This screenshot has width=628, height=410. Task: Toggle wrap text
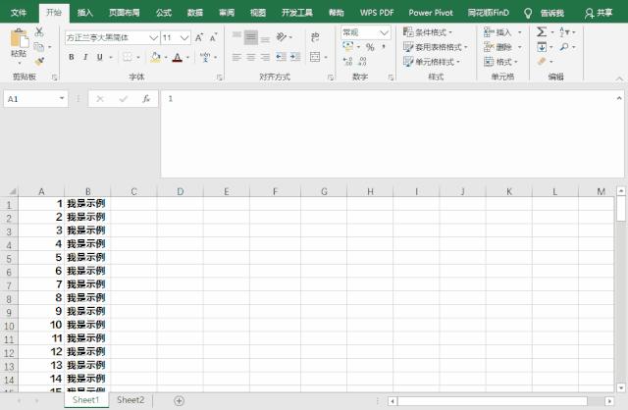tap(315, 37)
